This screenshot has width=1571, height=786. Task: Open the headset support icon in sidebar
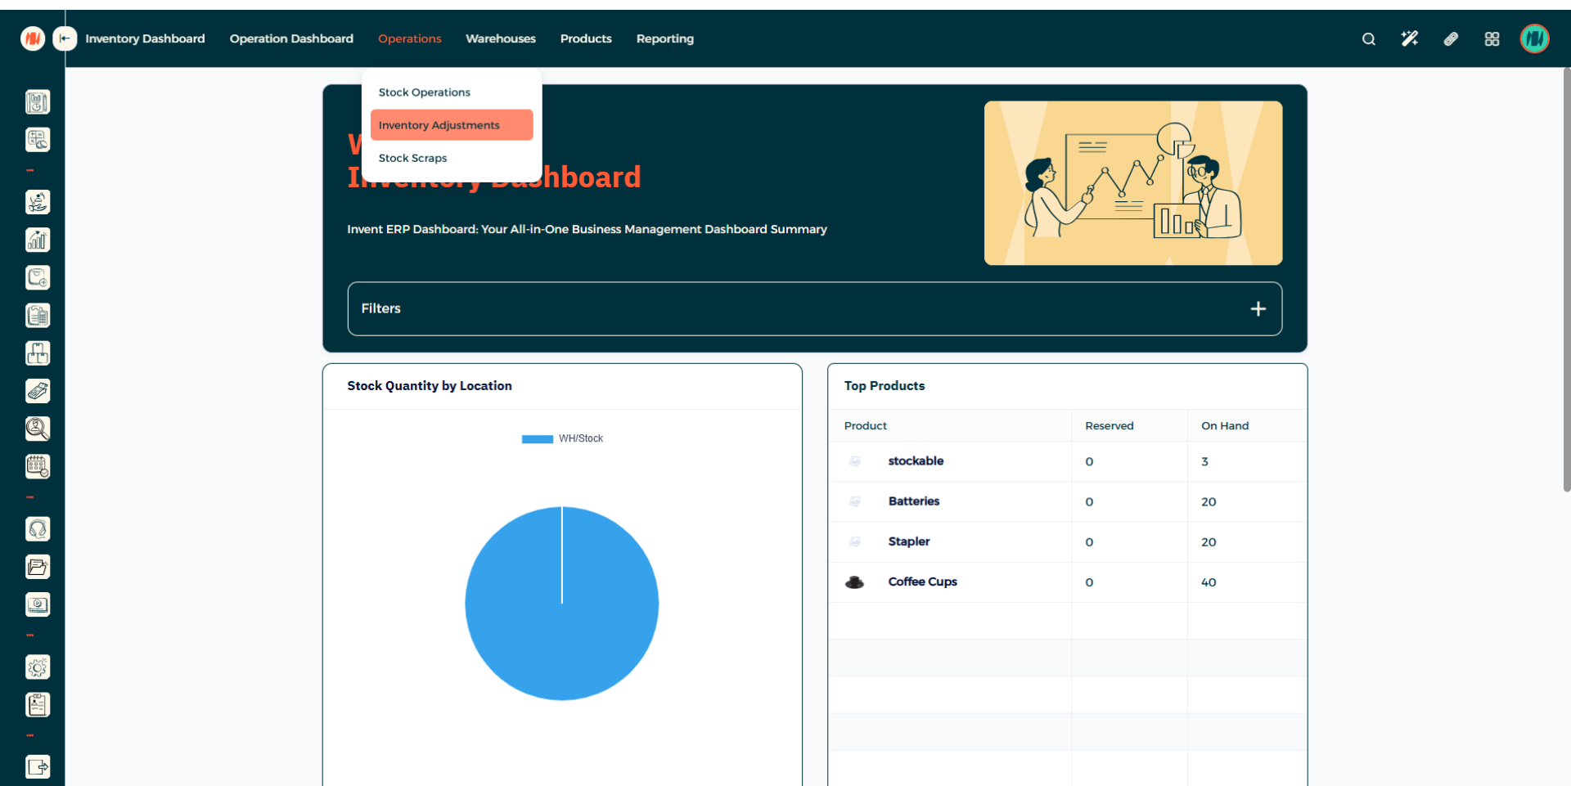click(x=38, y=529)
